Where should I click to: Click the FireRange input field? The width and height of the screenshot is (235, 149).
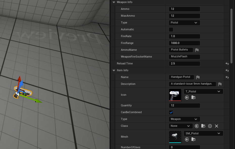(x=184, y=43)
